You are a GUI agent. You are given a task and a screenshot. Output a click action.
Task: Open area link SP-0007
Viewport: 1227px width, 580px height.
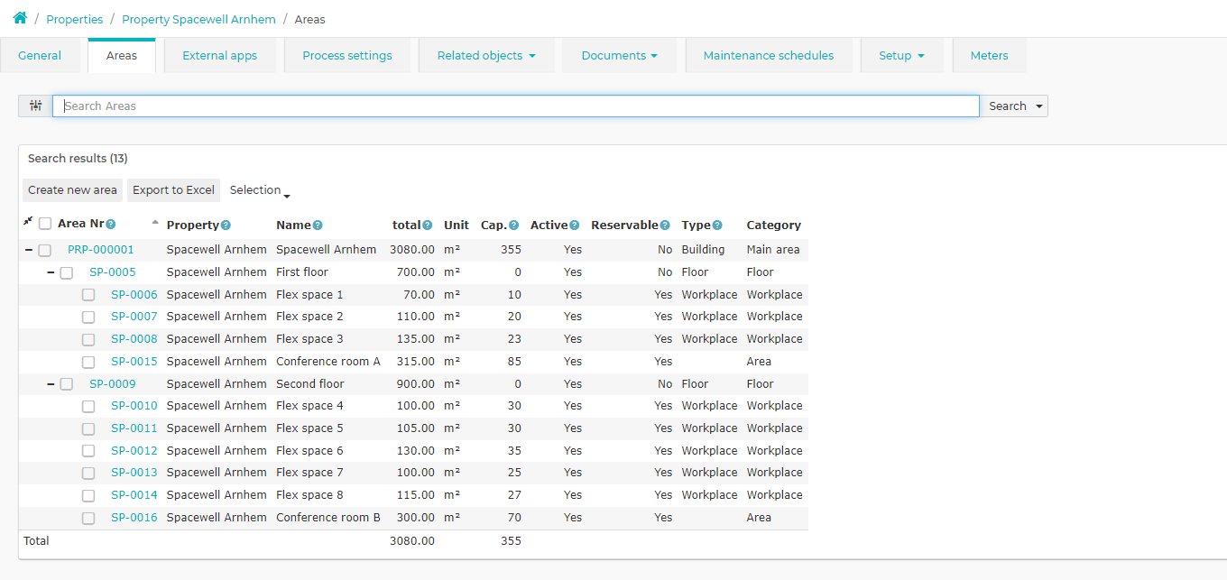tap(134, 317)
